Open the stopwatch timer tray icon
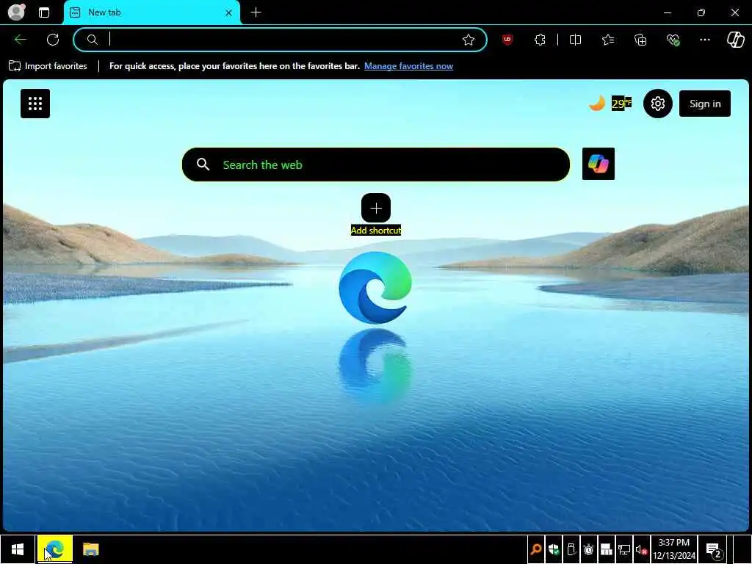The image size is (752, 564). coord(588,549)
